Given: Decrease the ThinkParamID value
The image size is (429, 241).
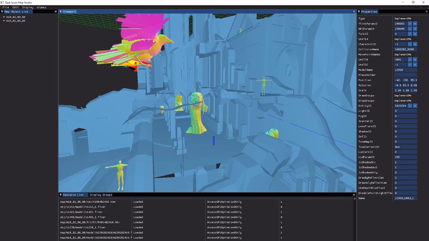Looking at the screenshot, I should tap(410, 24).
